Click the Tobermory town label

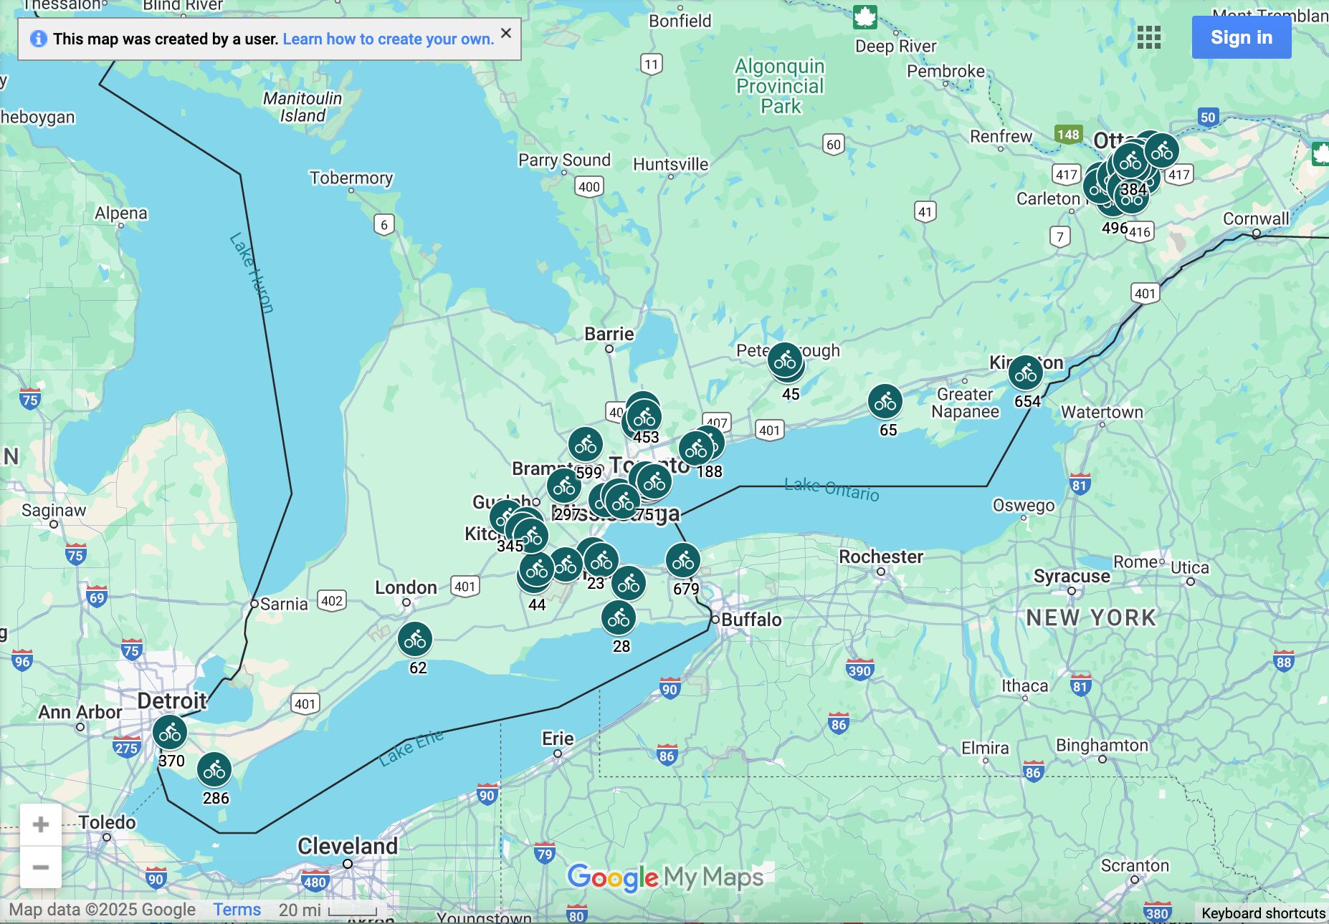(x=351, y=178)
